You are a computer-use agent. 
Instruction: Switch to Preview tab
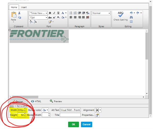(x=56, y=101)
